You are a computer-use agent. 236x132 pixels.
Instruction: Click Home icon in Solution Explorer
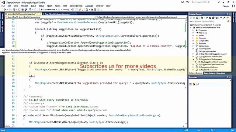pyautogui.click(x=197, y=18)
